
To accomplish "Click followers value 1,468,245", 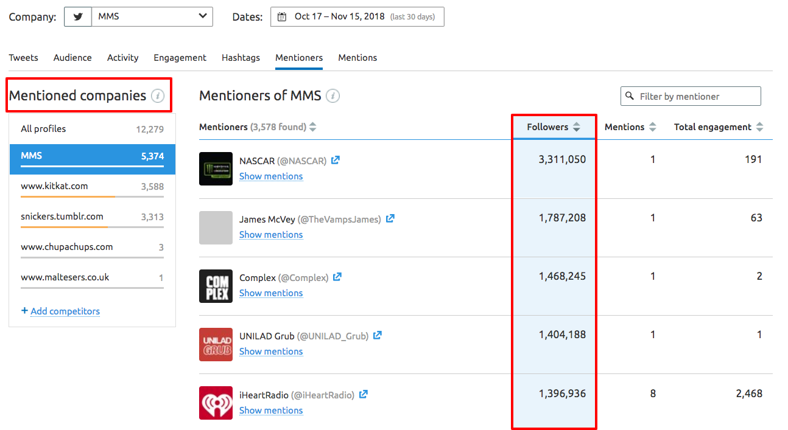I will click(x=562, y=276).
